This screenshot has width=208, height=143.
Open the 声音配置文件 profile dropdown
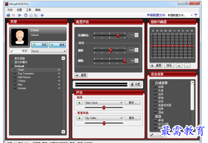click(192, 15)
